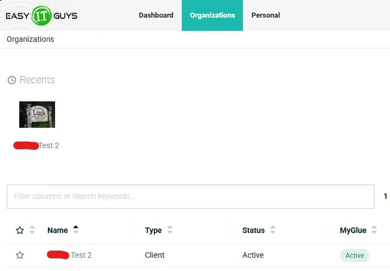
Task: Toggle sort arrows beside Name column
Action: click(75, 230)
